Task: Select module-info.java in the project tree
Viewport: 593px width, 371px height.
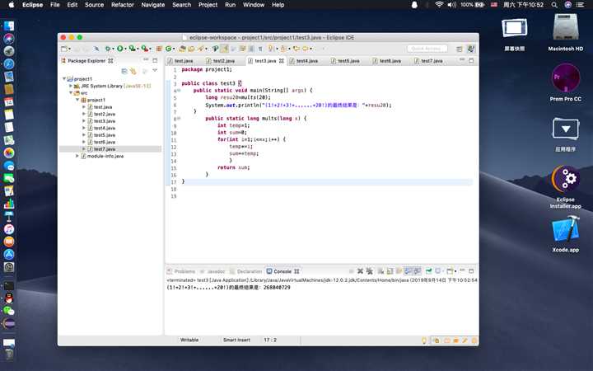Action: [x=105, y=156]
